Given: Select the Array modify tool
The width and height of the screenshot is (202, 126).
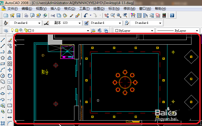Looking at the screenshot, I should (10, 64).
